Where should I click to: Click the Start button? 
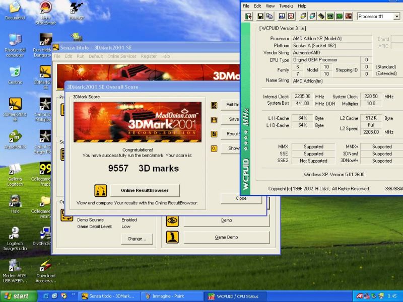point(19,296)
